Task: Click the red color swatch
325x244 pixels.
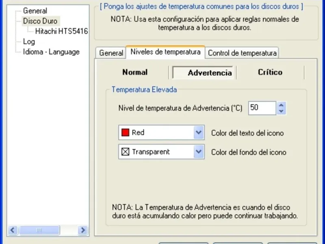Action: point(126,133)
